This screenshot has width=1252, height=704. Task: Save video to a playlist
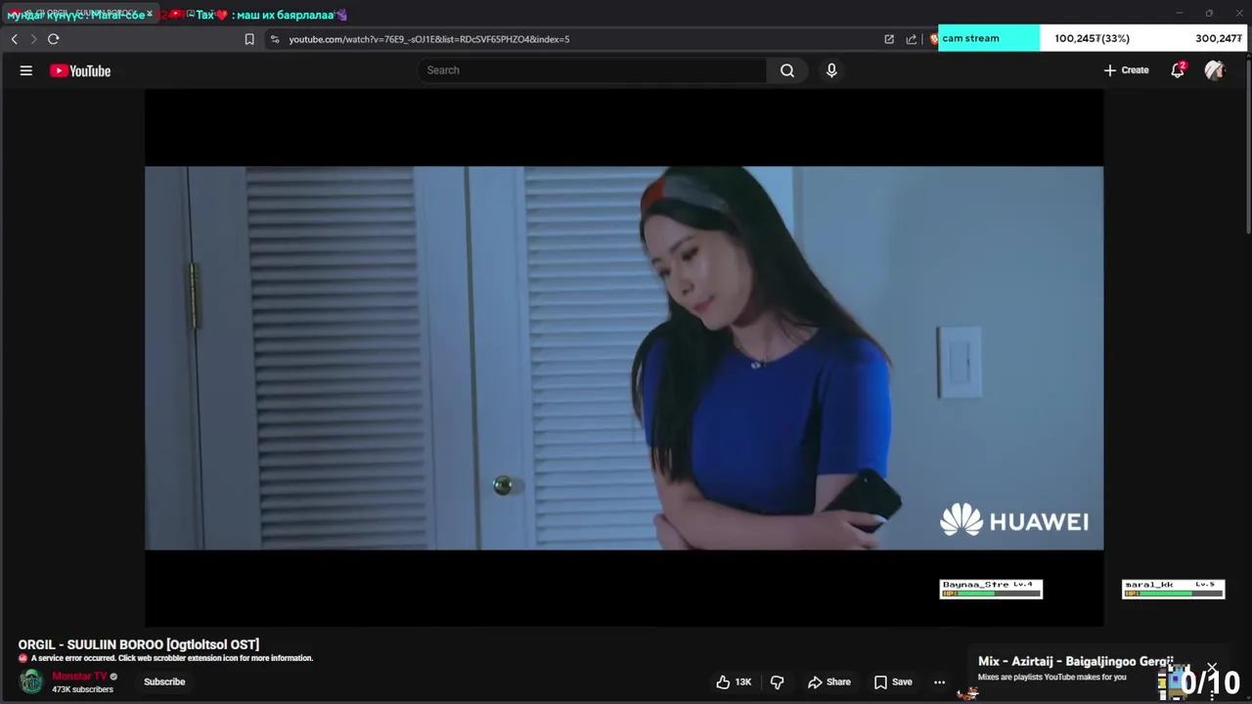[892, 682]
